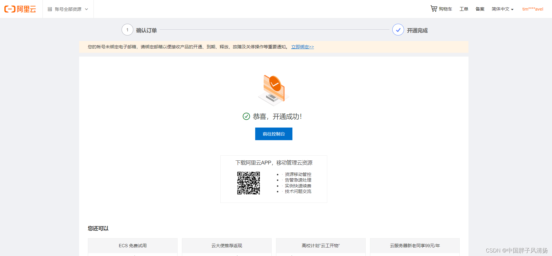Click the green success checkmark icon
Screen dimensions: 552x256
tap(246, 116)
